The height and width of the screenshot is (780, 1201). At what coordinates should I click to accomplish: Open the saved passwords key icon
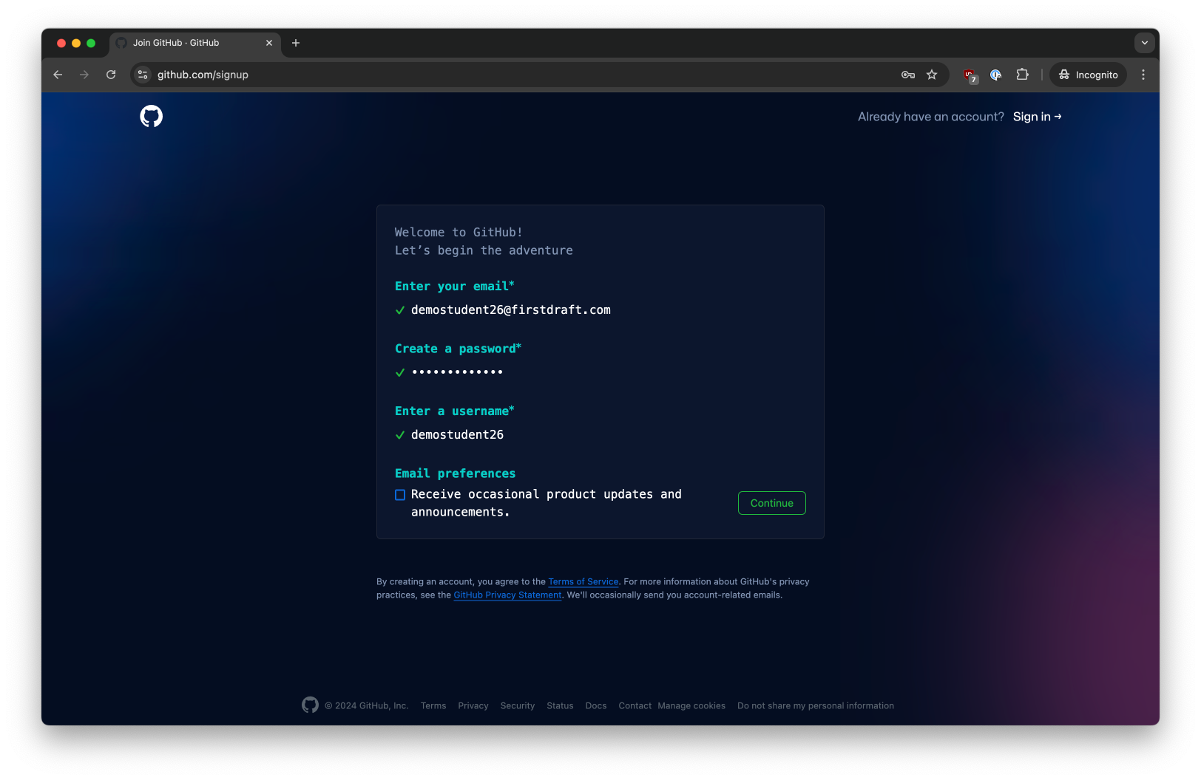click(908, 75)
